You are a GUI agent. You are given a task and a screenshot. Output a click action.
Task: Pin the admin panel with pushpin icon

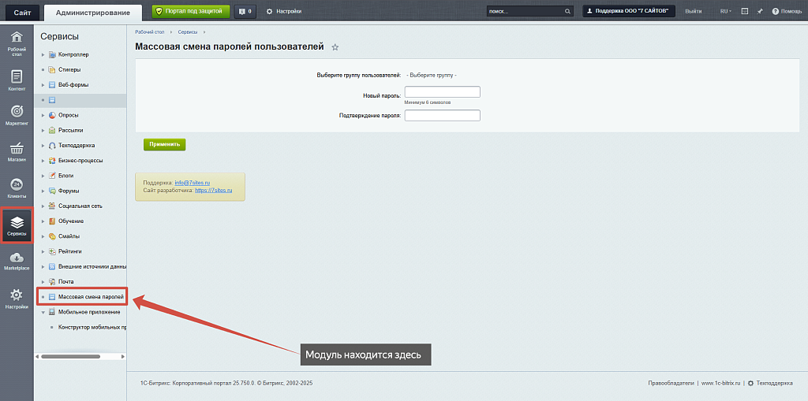click(759, 11)
